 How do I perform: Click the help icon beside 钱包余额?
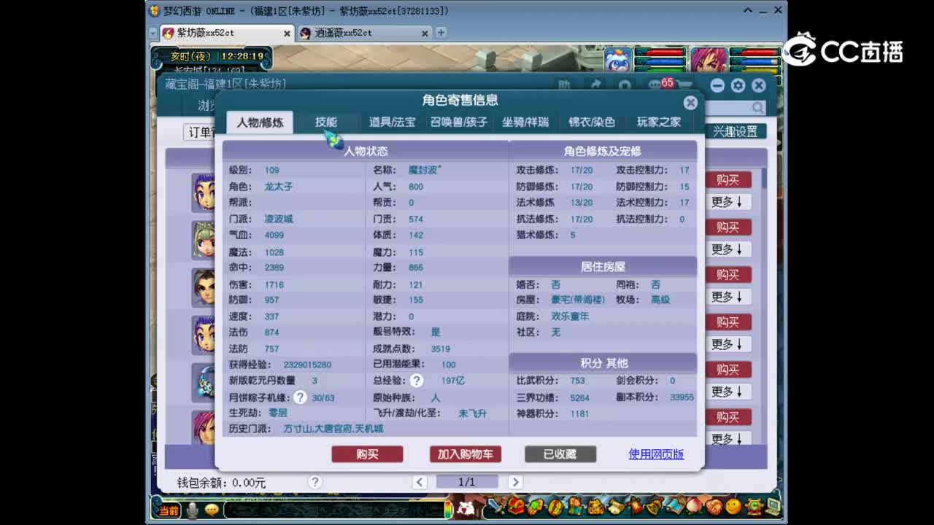coord(315,482)
